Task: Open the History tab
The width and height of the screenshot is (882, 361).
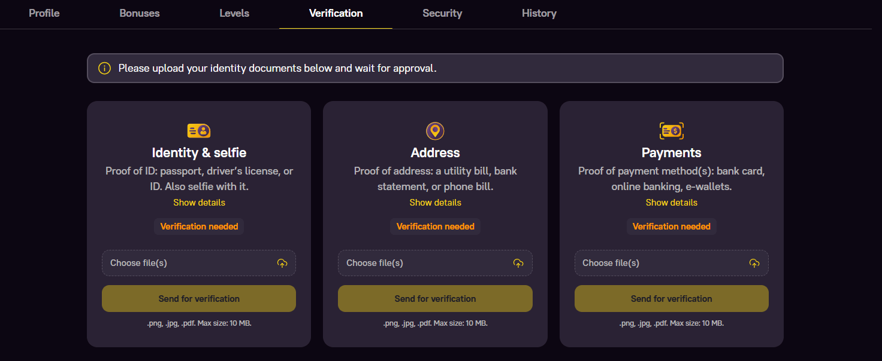Action: pyautogui.click(x=539, y=13)
